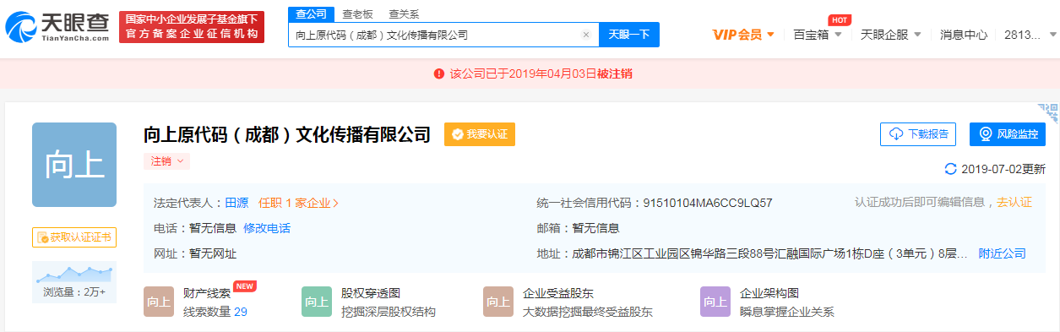Screen dimensions: 1060x332
Task: Click the 股权穿透图 icon
Action: tap(317, 302)
